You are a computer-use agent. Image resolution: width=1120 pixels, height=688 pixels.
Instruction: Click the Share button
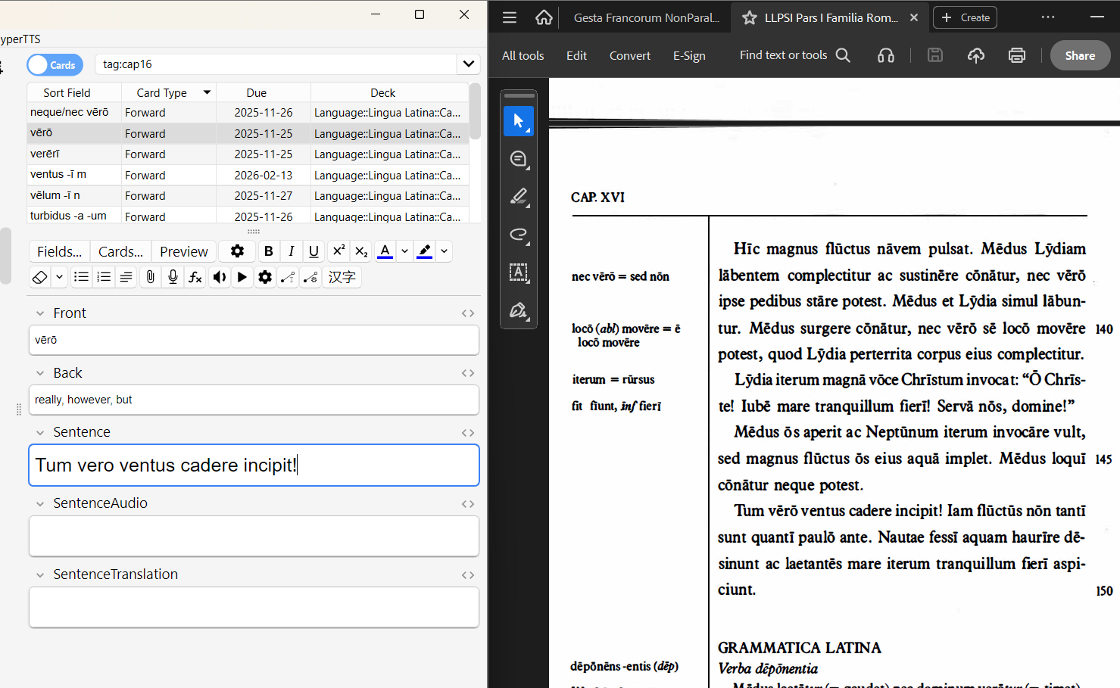click(x=1079, y=55)
